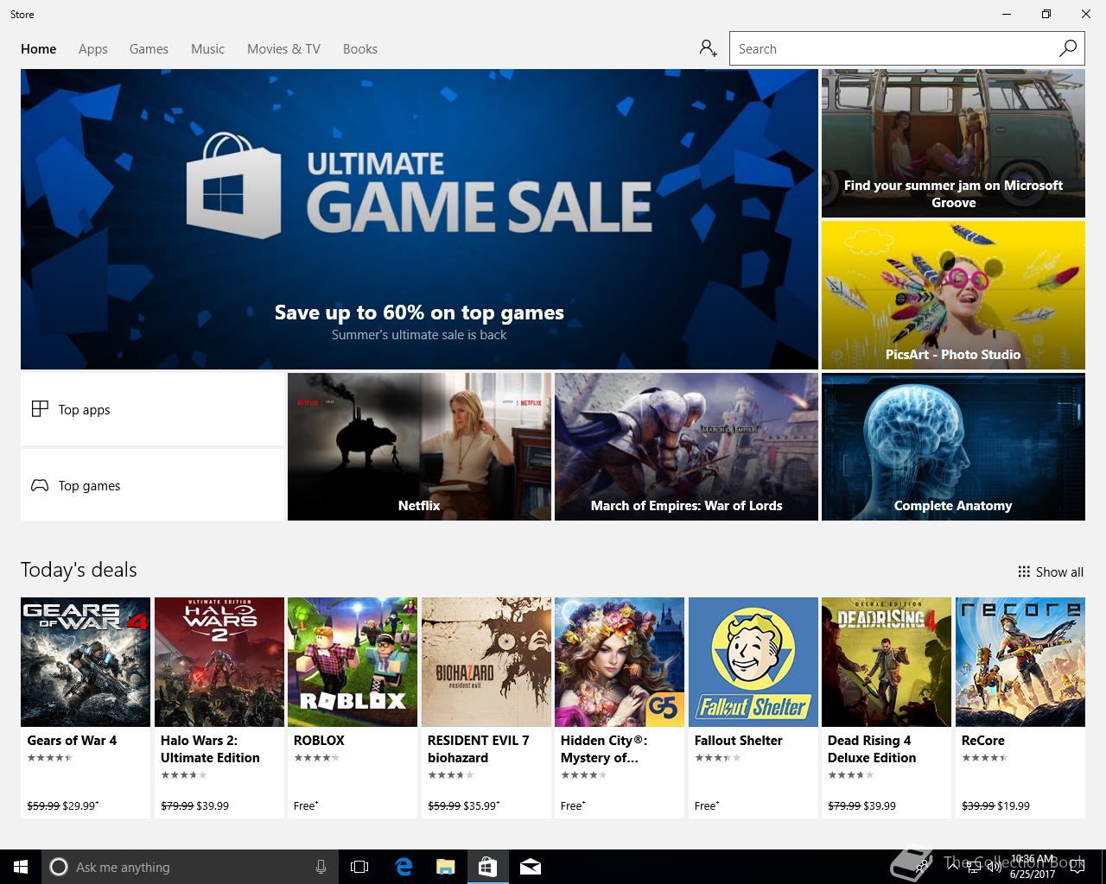Open the Ultimate Game Sale banner
Viewport: 1106px width, 884px height.
[419, 219]
